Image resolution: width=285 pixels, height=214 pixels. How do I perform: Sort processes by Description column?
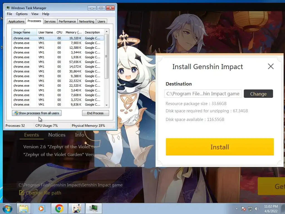click(94, 32)
